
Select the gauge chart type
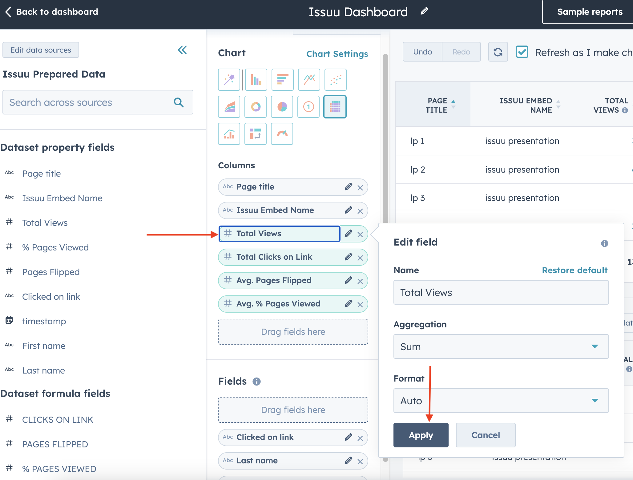tap(282, 134)
